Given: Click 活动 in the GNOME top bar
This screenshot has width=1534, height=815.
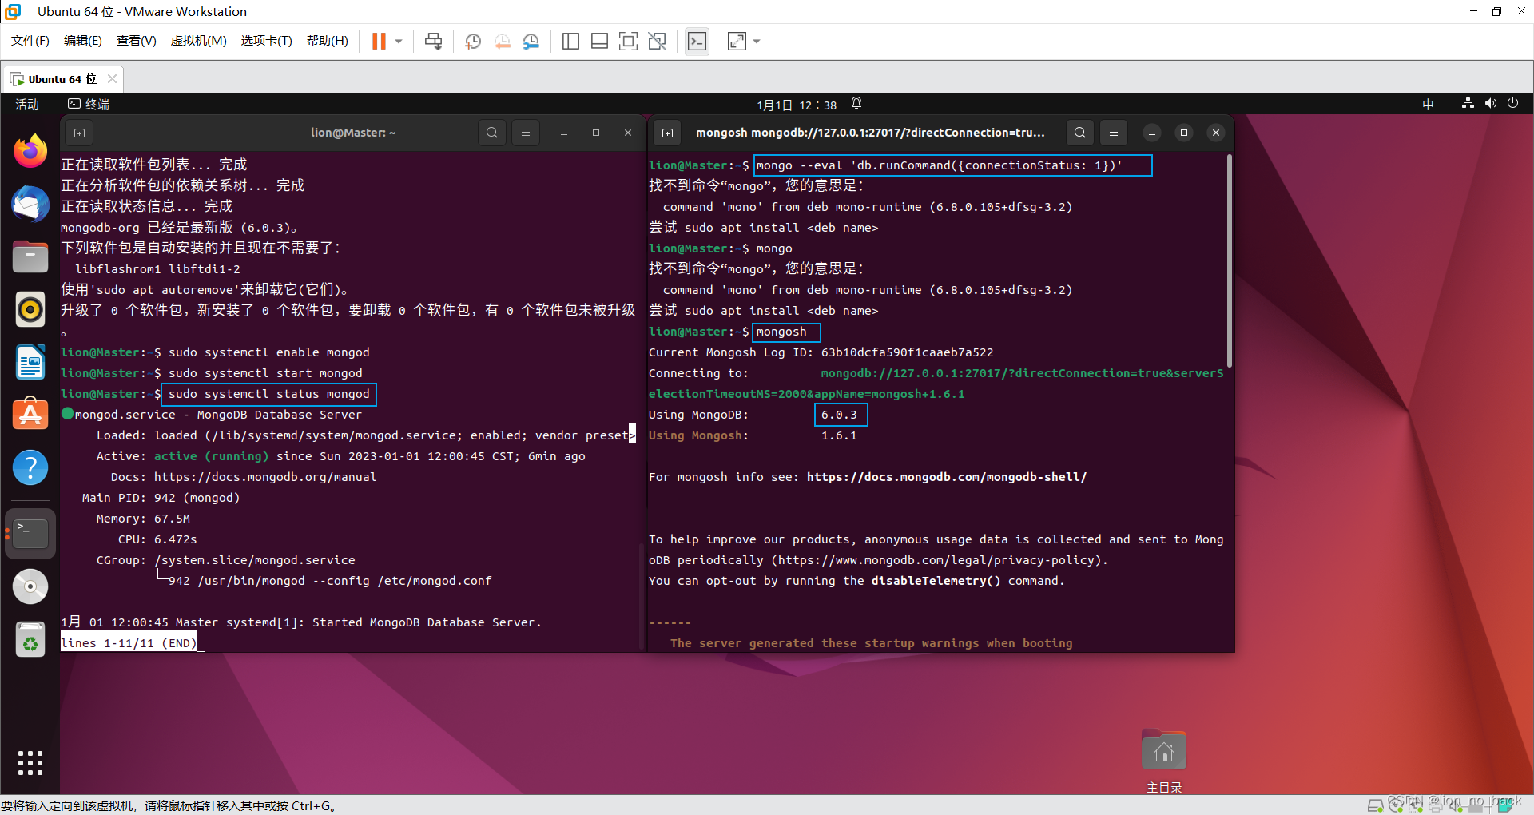Looking at the screenshot, I should point(27,105).
